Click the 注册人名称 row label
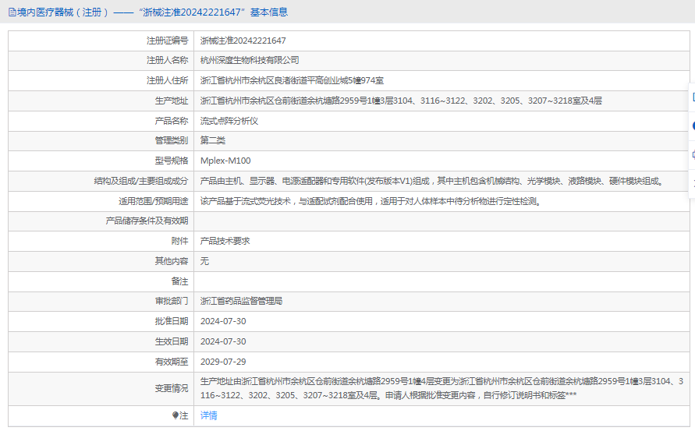 (x=167, y=60)
